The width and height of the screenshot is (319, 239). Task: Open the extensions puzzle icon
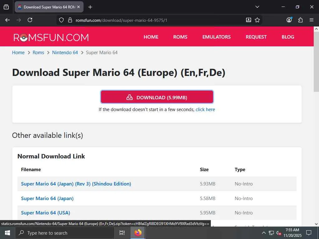pyautogui.click(x=300, y=20)
